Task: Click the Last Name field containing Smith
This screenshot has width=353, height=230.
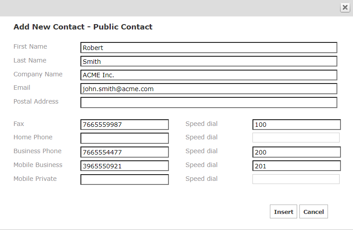Action: coord(209,62)
